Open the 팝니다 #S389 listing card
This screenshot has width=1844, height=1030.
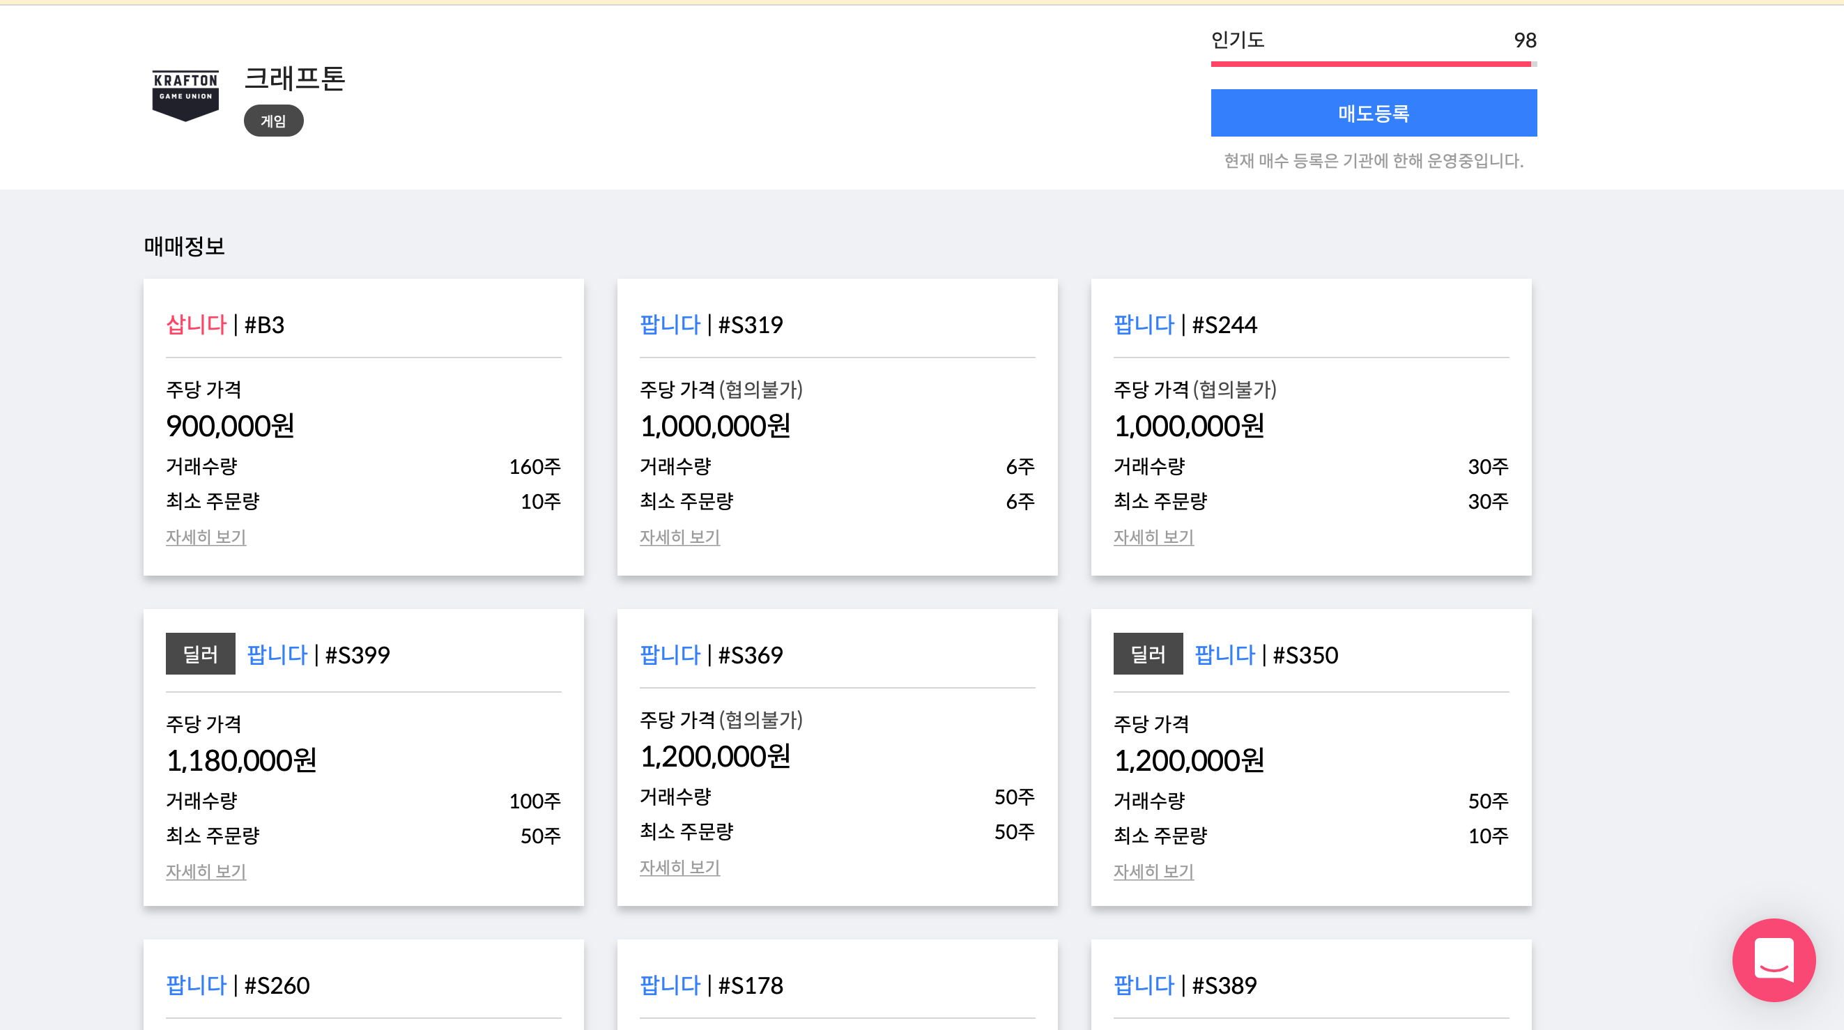pos(1185,985)
